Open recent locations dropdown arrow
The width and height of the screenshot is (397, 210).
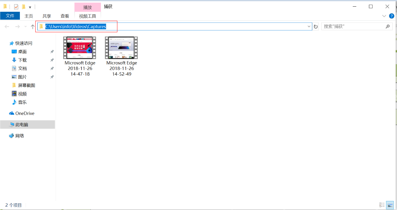(x=25, y=27)
